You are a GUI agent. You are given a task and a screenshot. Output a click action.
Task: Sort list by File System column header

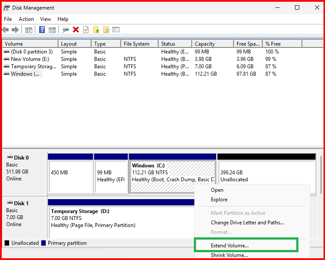[x=136, y=44]
